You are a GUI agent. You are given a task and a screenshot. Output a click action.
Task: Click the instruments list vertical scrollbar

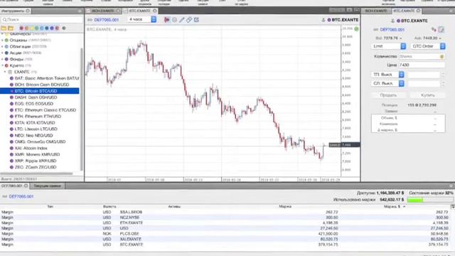tap(82, 110)
